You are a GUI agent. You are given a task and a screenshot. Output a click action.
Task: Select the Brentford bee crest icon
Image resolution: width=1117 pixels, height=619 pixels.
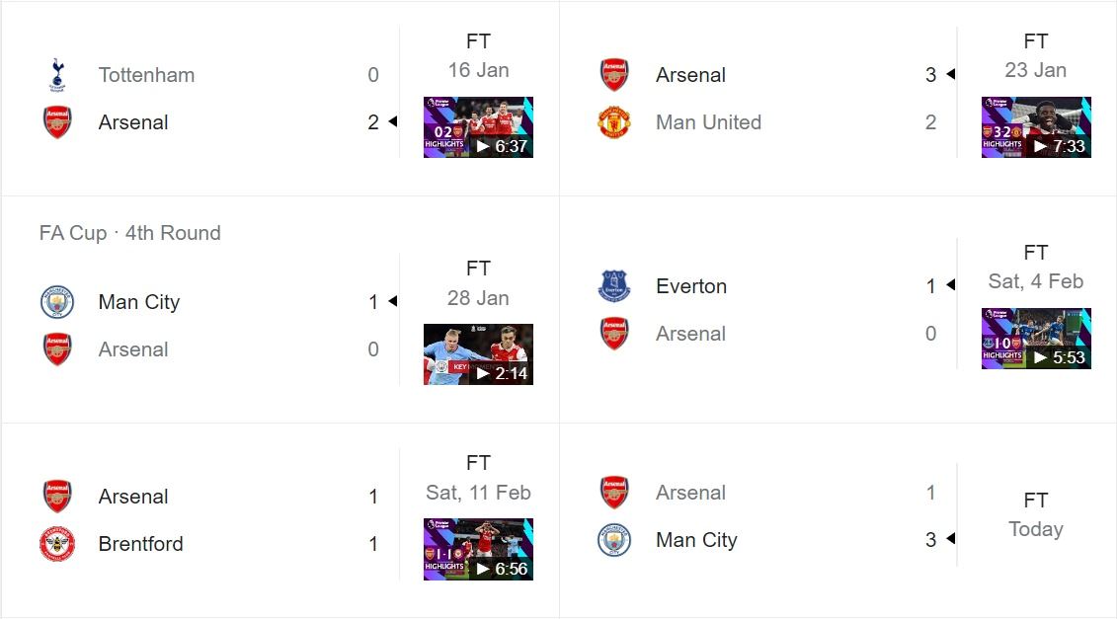tap(56, 544)
